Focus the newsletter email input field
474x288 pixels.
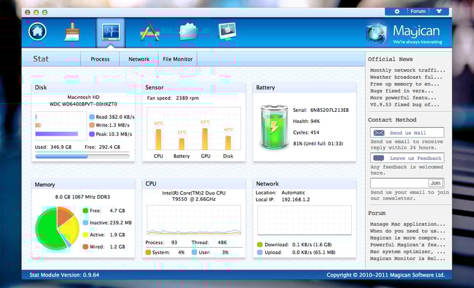[399, 183]
